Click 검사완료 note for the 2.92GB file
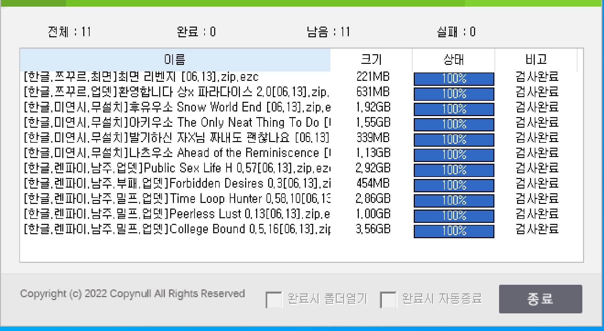 pos(537,168)
